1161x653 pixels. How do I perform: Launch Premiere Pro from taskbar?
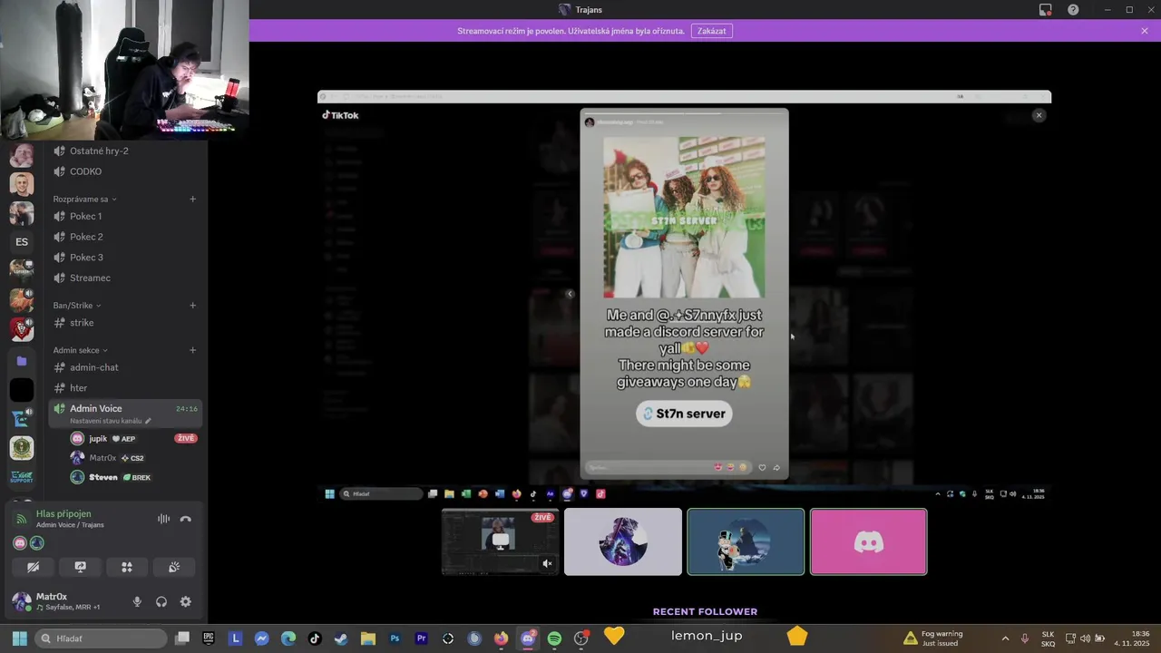(421, 638)
